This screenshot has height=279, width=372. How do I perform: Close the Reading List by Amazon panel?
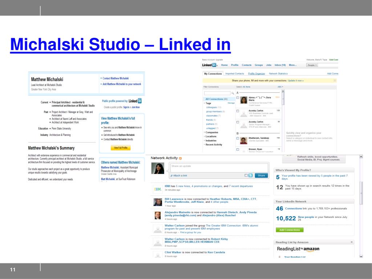click(352, 242)
